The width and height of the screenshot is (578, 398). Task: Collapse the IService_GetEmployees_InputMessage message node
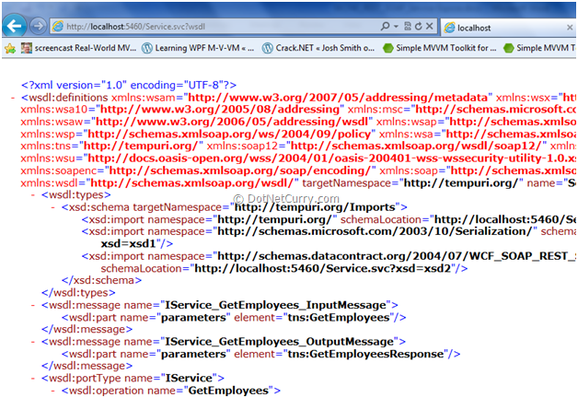[x=33, y=305]
